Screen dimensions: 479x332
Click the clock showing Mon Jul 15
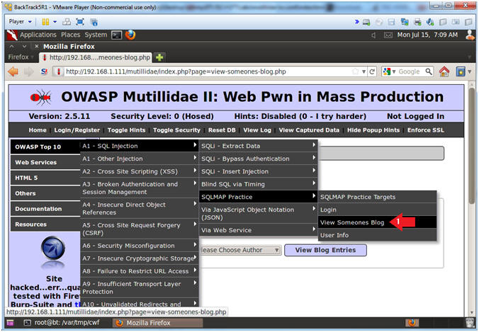pyautogui.click(x=427, y=35)
